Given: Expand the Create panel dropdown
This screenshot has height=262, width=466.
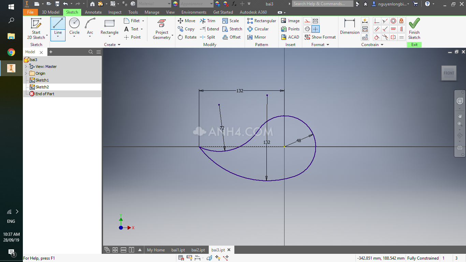Looking at the screenshot, I should 119,45.
